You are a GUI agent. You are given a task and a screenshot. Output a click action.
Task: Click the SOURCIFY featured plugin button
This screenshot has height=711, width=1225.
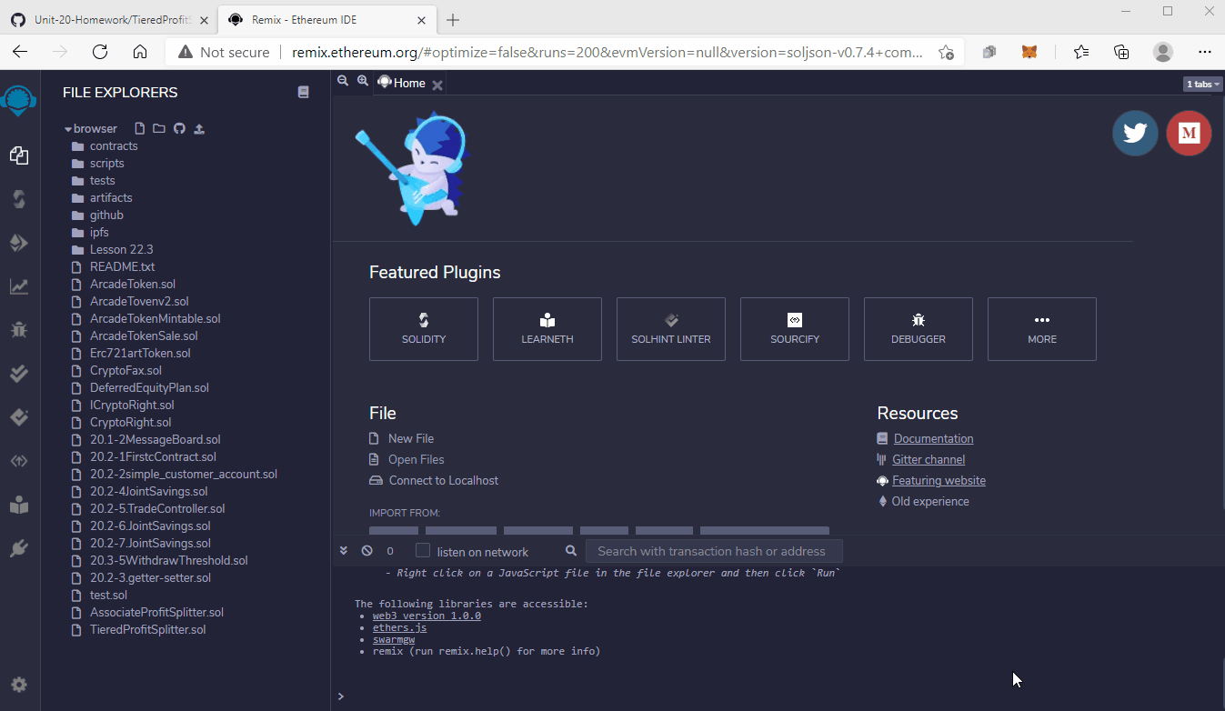click(x=795, y=329)
